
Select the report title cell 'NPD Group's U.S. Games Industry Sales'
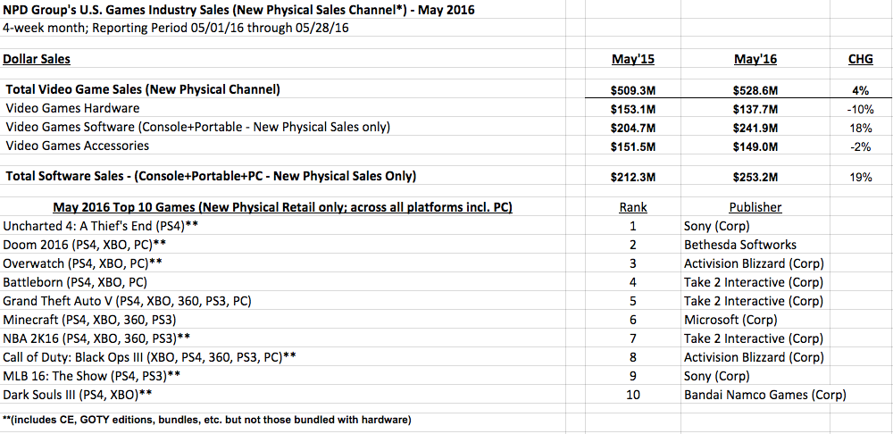[x=239, y=9]
